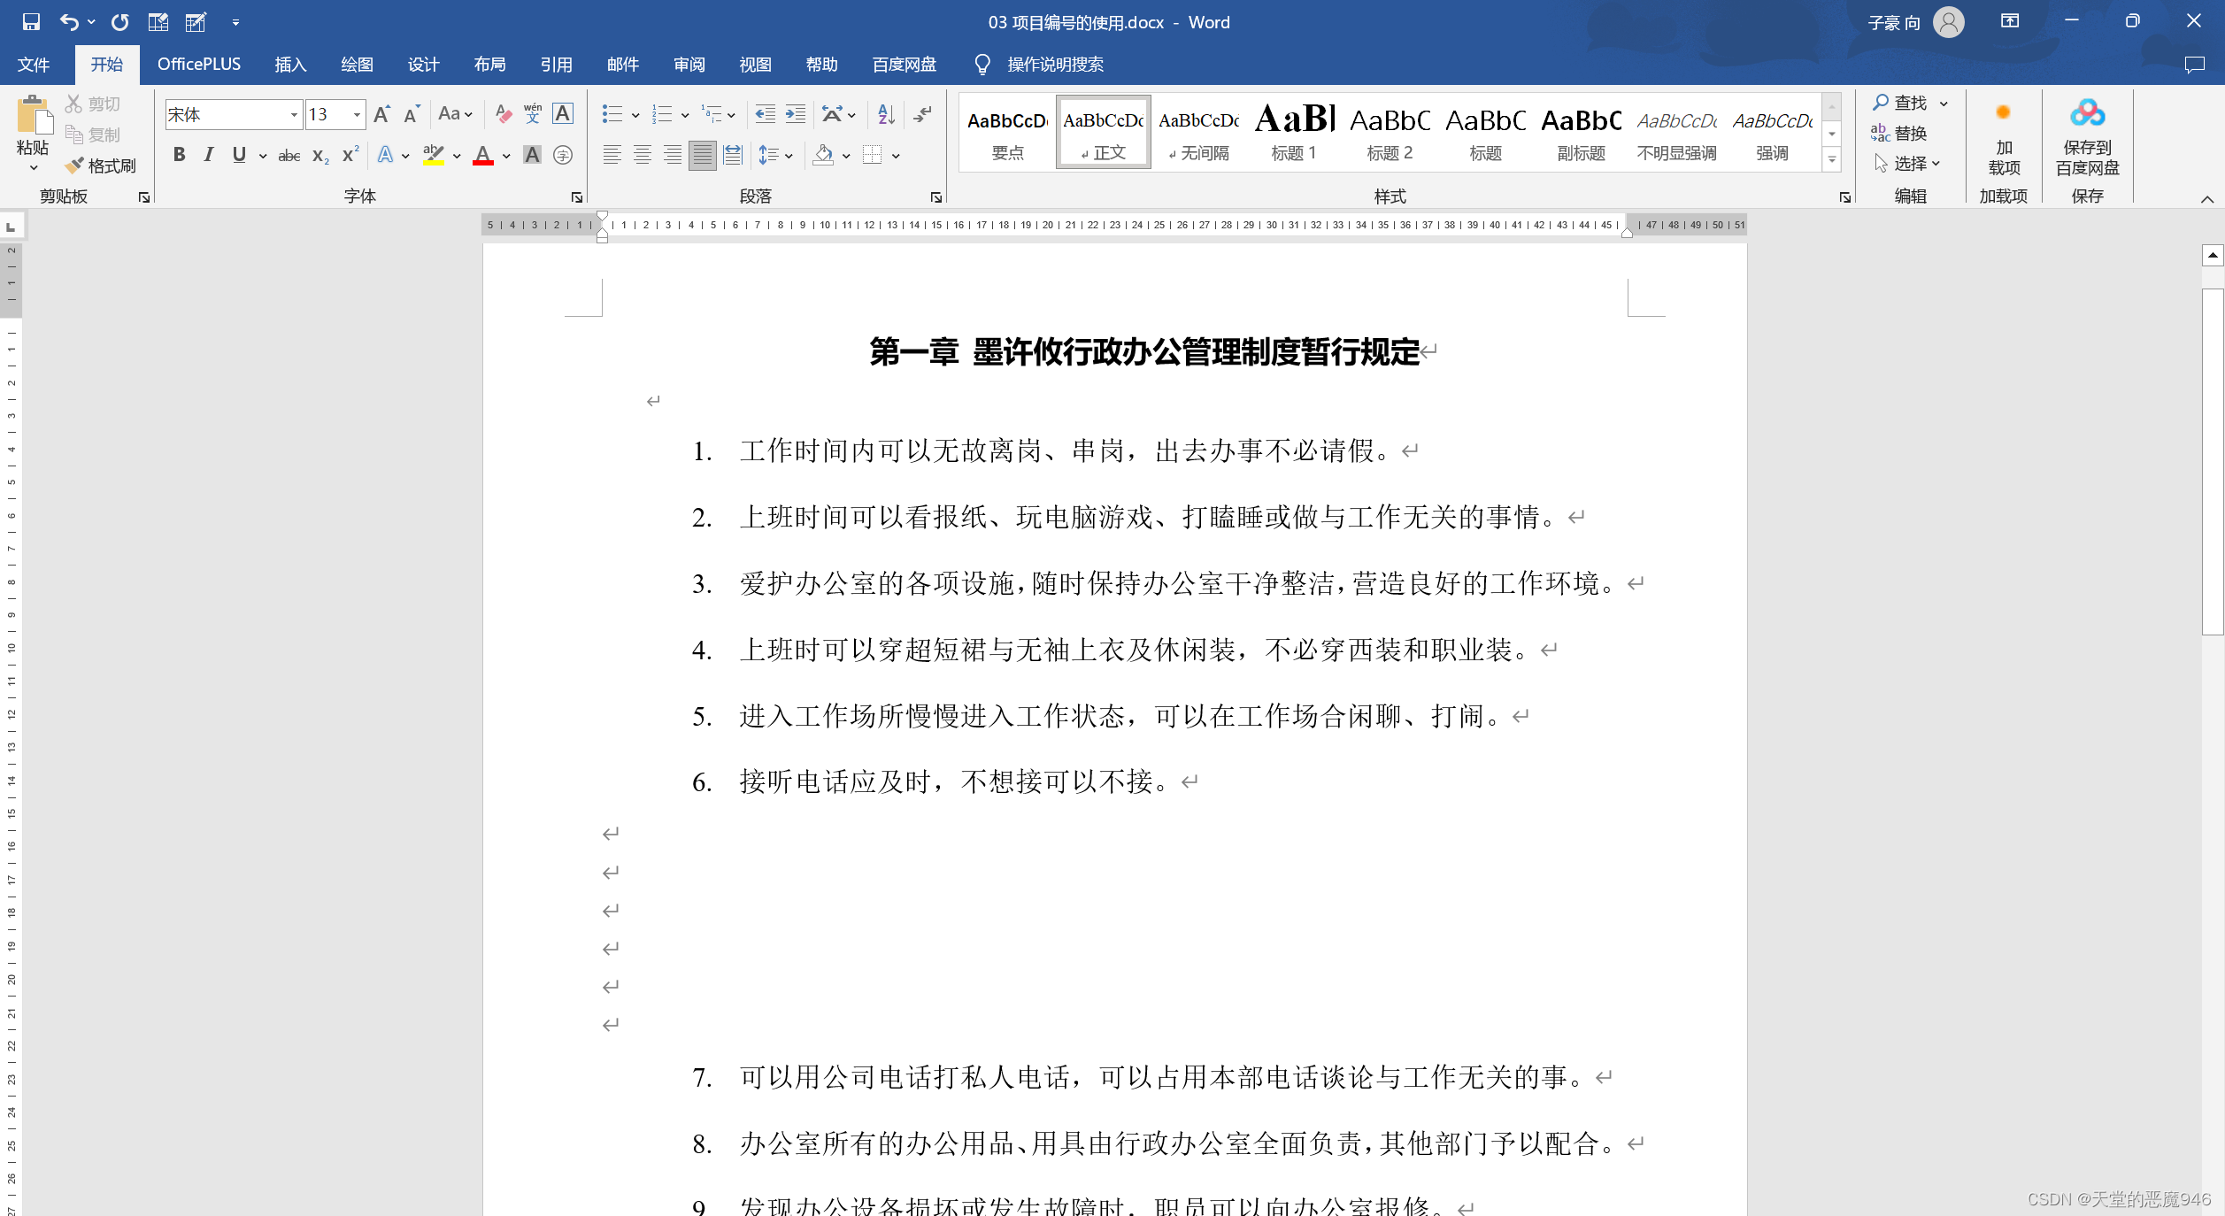Screen dimensions: 2225x1216
Task: Open the font size dropdown
Action: pyautogui.click(x=357, y=115)
